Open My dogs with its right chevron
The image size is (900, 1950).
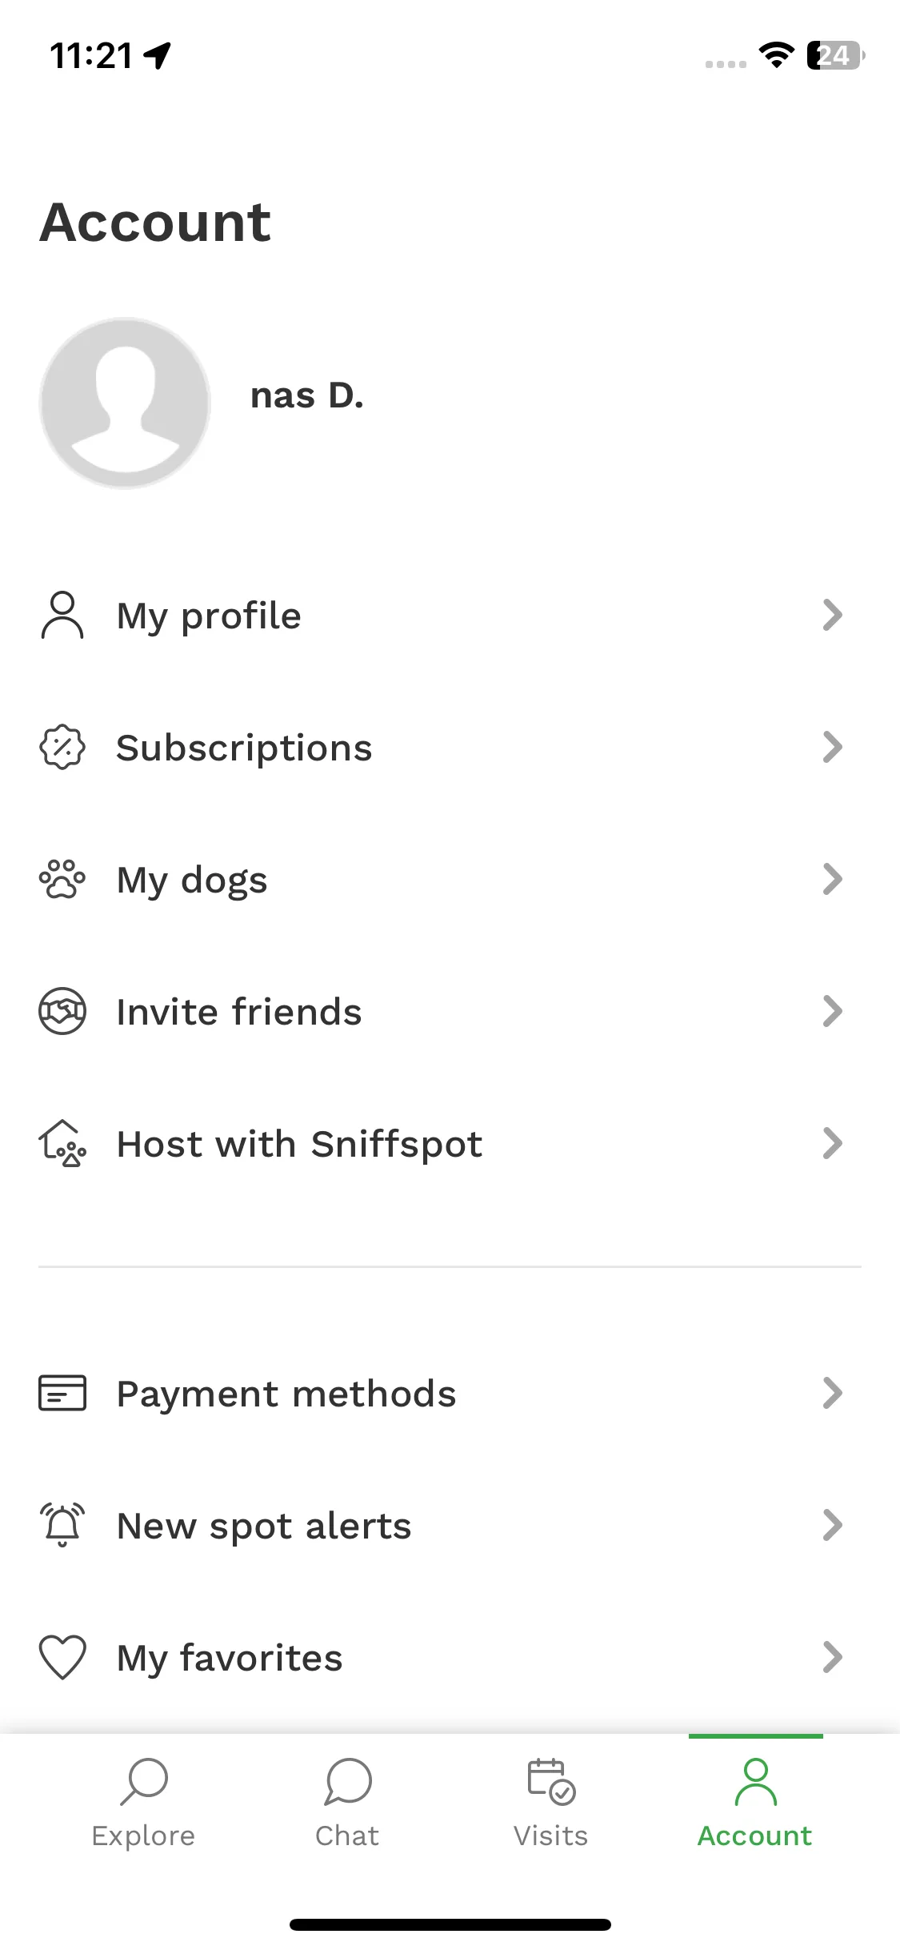(833, 879)
